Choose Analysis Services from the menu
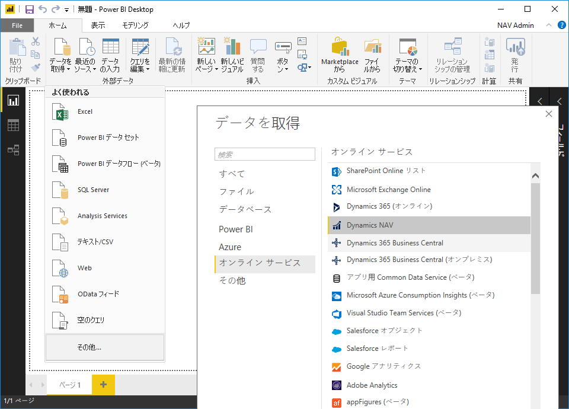569x409 pixels. coord(105,216)
